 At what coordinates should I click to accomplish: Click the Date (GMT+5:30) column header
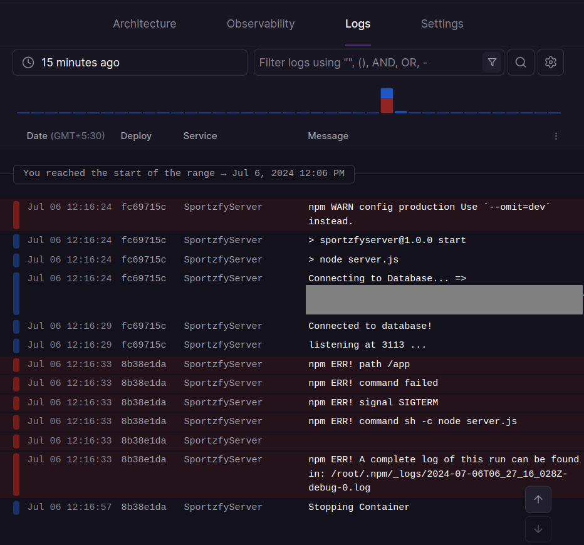pos(66,136)
